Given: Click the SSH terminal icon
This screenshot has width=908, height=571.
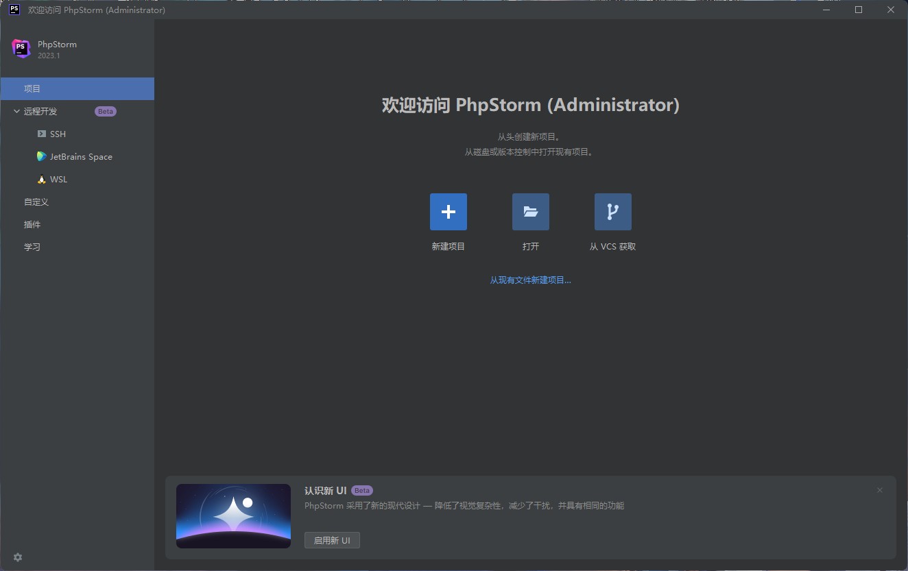Looking at the screenshot, I should (42, 134).
